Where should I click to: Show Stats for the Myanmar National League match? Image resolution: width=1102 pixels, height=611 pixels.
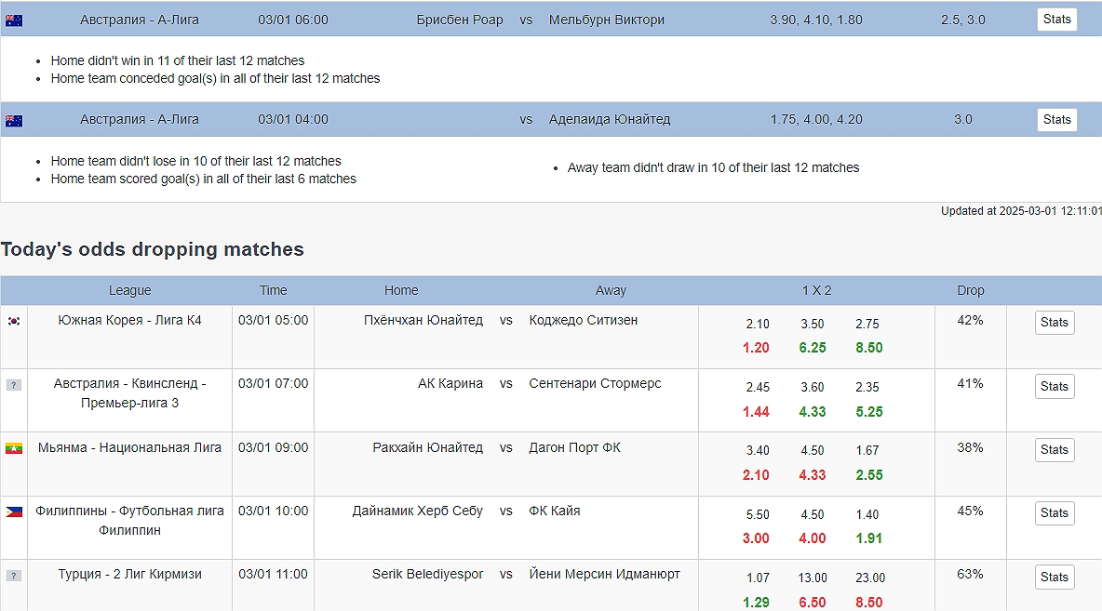(x=1054, y=450)
